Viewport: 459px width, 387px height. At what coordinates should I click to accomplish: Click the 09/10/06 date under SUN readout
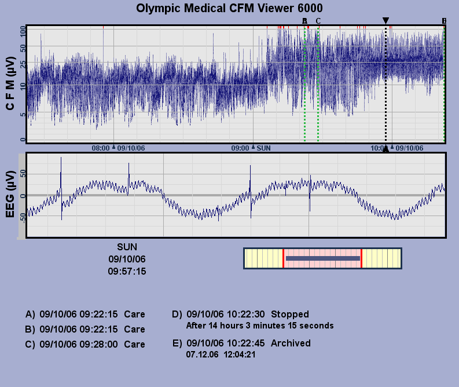[x=127, y=260]
